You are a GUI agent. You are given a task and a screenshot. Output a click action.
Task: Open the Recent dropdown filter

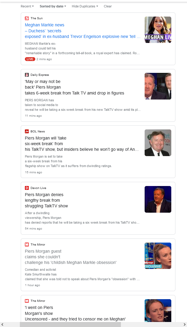point(27,6)
